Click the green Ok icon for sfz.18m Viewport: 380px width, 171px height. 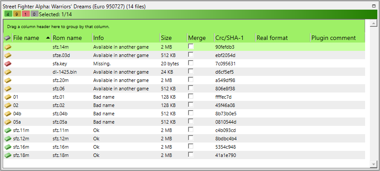click(x=8, y=155)
